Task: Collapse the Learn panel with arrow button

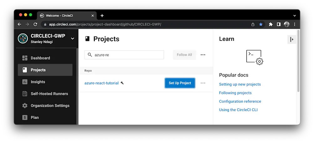Action: click(292, 39)
